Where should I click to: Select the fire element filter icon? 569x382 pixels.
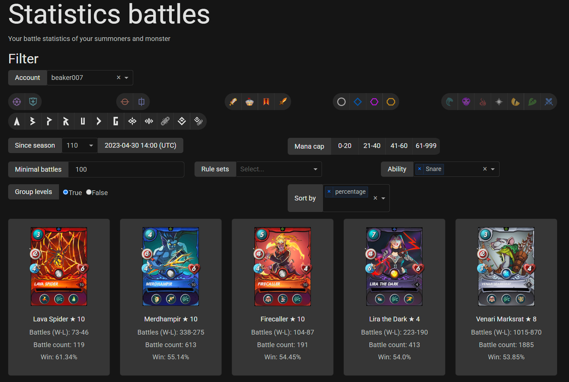pos(483,102)
